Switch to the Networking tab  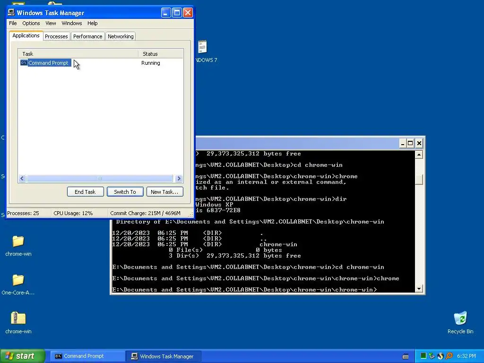[121, 36]
